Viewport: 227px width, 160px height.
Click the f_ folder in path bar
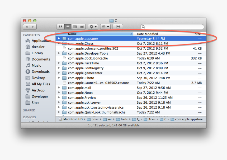point(136,119)
